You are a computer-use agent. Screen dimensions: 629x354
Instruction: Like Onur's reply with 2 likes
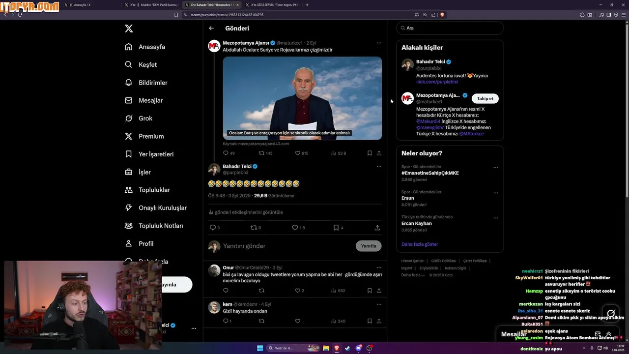[x=297, y=291]
